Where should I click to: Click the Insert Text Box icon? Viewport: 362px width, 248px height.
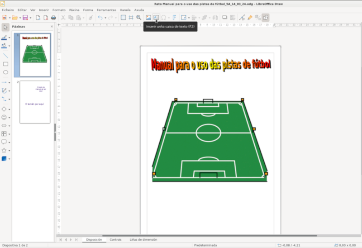156,18
